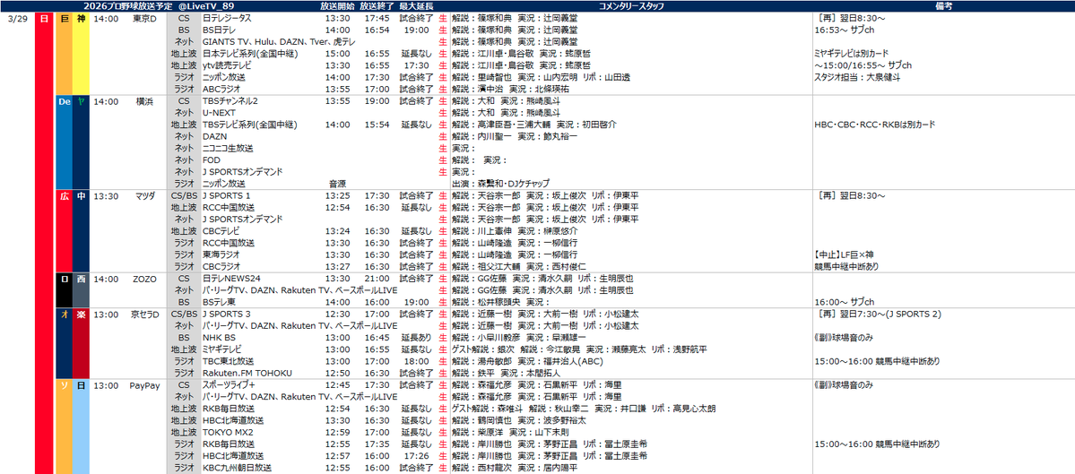Image resolution: width=1075 pixels, height=474 pixels.
Task: Select the PayPay stadium cell
Action: click(x=144, y=385)
